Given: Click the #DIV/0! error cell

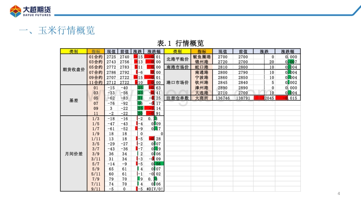Looking at the screenshot, I should pos(154,189).
